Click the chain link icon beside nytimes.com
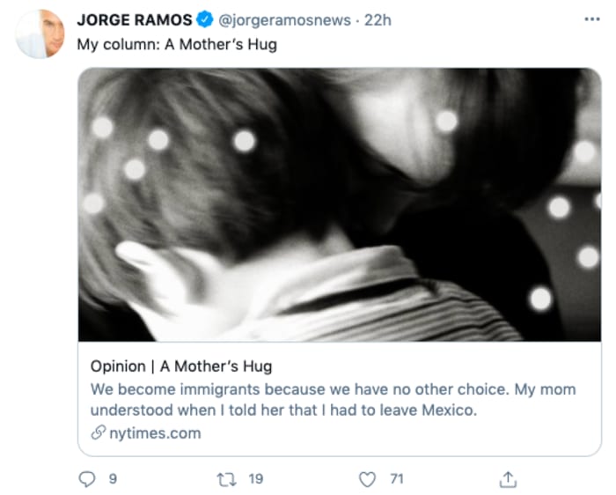 point(97,433)
